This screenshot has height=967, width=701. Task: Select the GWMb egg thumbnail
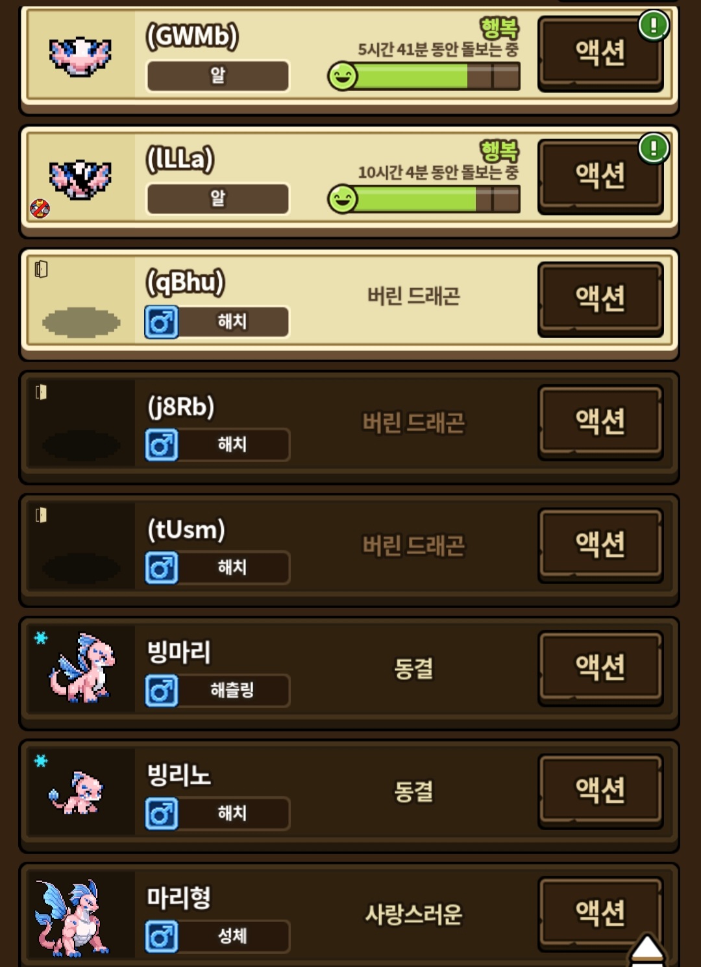(80, 56)
